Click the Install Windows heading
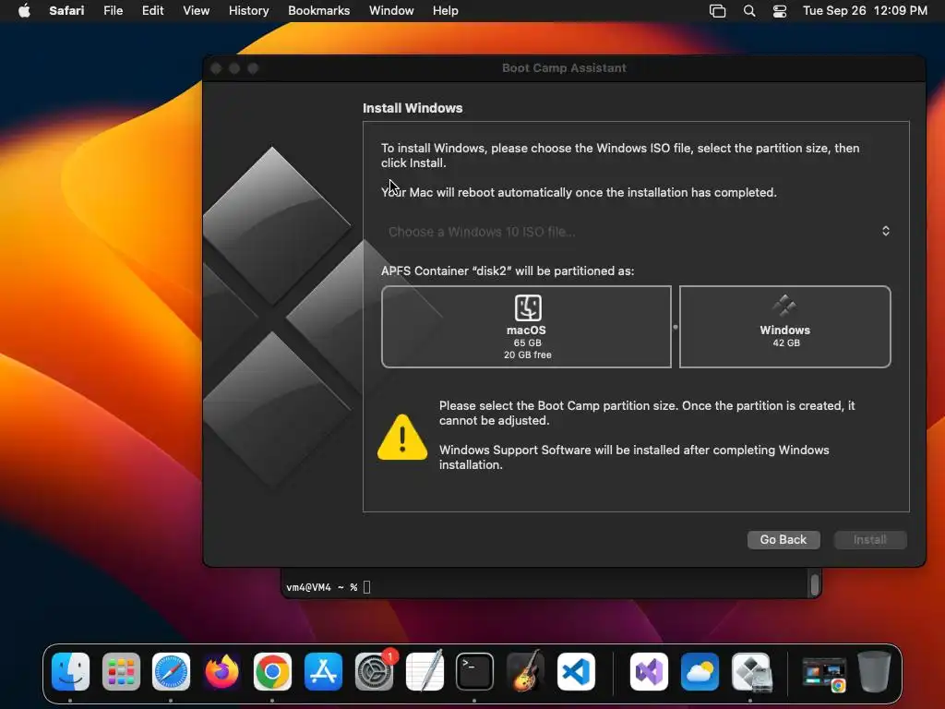Screen dimensions: 945x709 point(413,108)
